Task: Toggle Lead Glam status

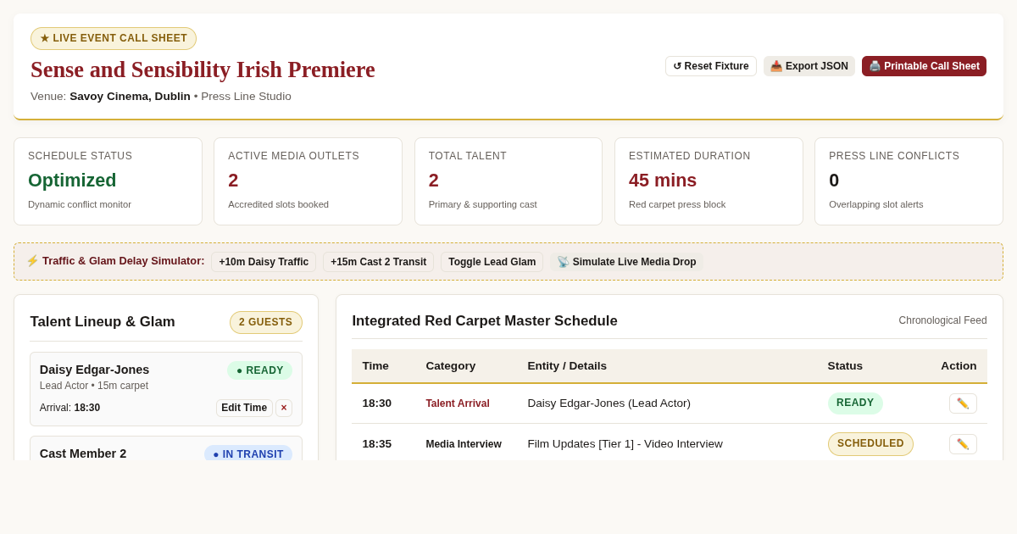Action: pyautogui.click(x=492, y=262)
